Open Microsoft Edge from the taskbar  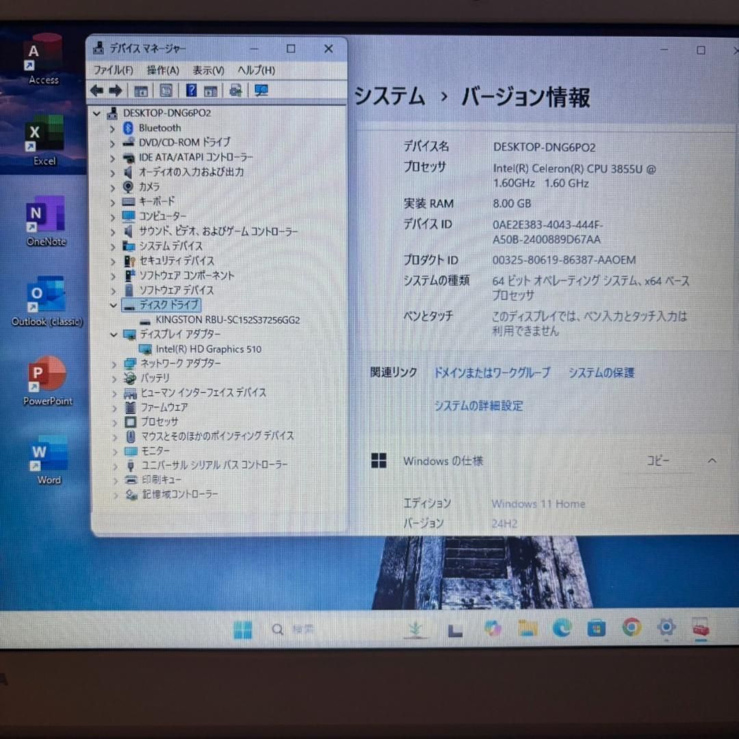(562, 627)
